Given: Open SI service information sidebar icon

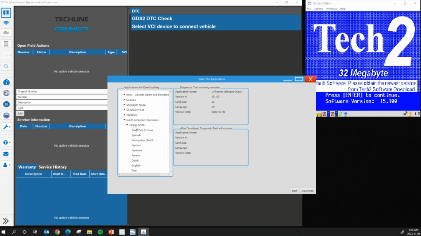Looking at the screenshot, I should pos(6,104).
